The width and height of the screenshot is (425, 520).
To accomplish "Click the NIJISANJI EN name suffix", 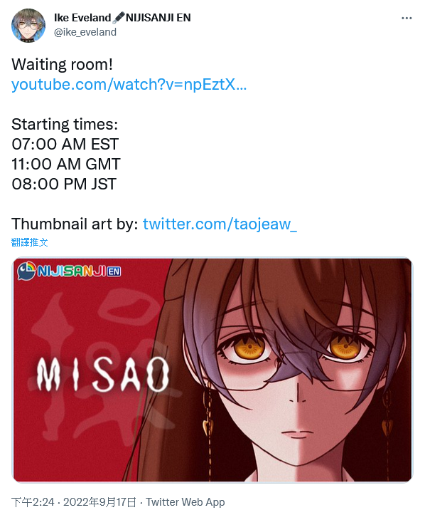I will [x=158, y=18].
